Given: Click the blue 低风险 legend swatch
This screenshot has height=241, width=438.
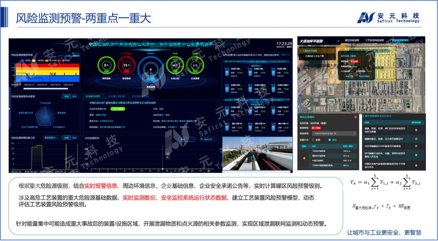Looking at the screenshot, I should click(23, 60).
